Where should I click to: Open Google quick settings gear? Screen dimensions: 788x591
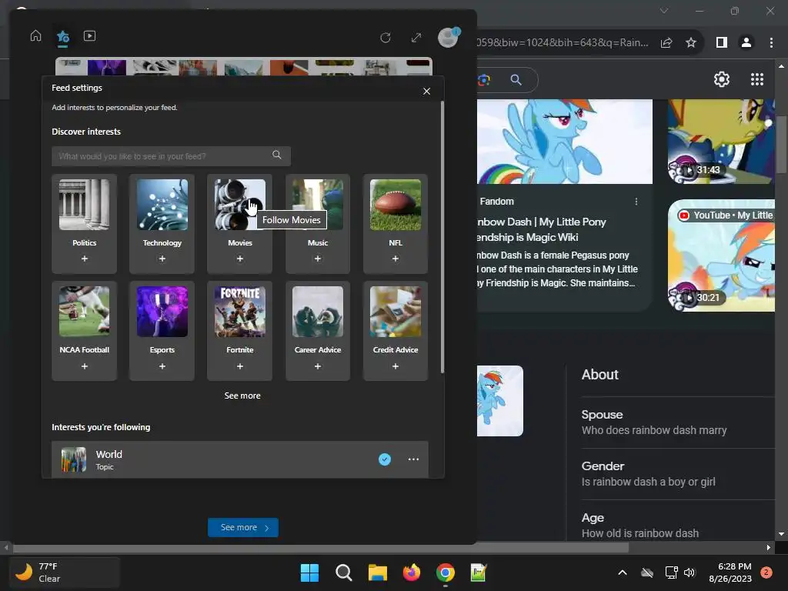[x=722, y=79]
